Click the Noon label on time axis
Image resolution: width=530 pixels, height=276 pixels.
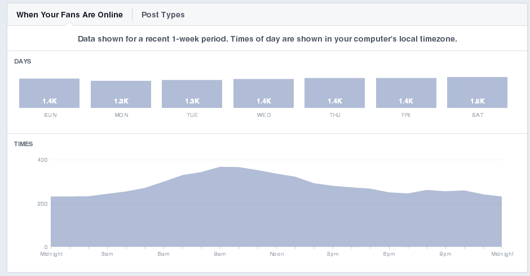point(276,254)
